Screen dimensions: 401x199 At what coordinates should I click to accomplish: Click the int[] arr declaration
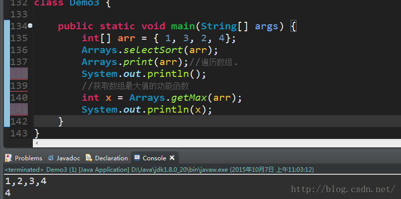click(x=159, y=38)
